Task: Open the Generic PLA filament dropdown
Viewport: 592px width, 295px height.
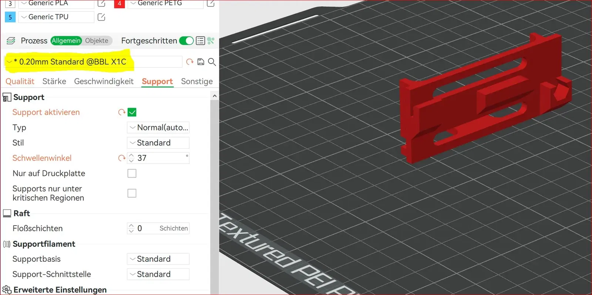Action: 56,3
